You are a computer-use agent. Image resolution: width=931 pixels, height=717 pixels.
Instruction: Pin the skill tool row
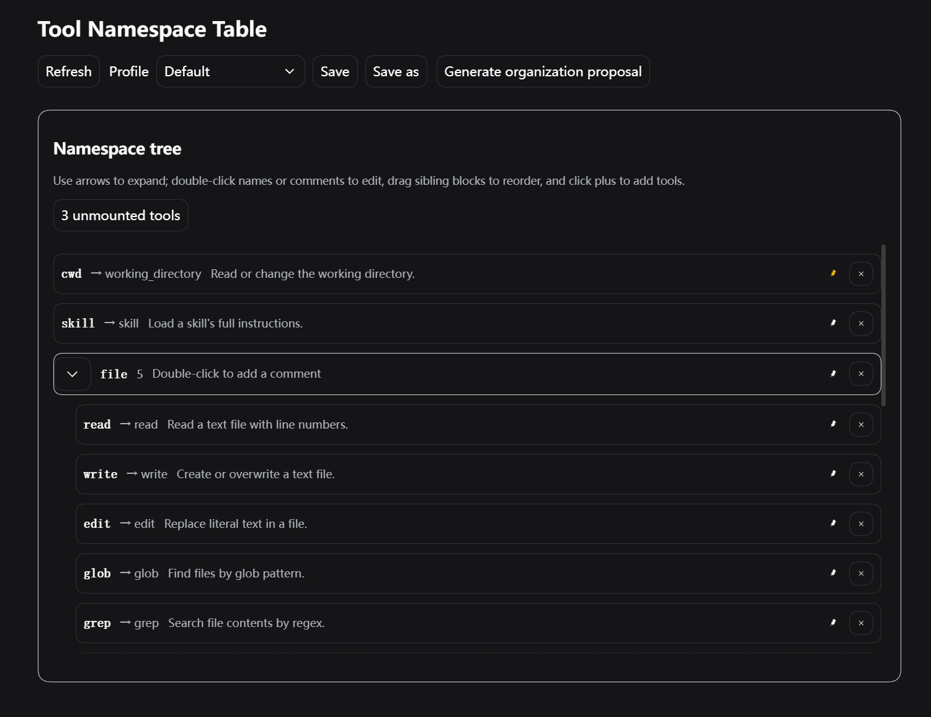coord(833,323)
